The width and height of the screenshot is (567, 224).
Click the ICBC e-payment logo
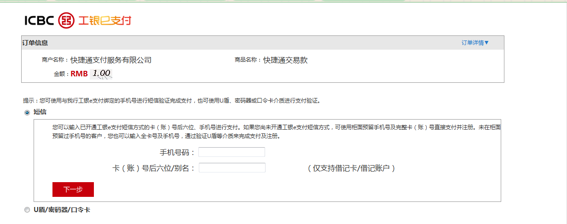(x=78, y=20)
